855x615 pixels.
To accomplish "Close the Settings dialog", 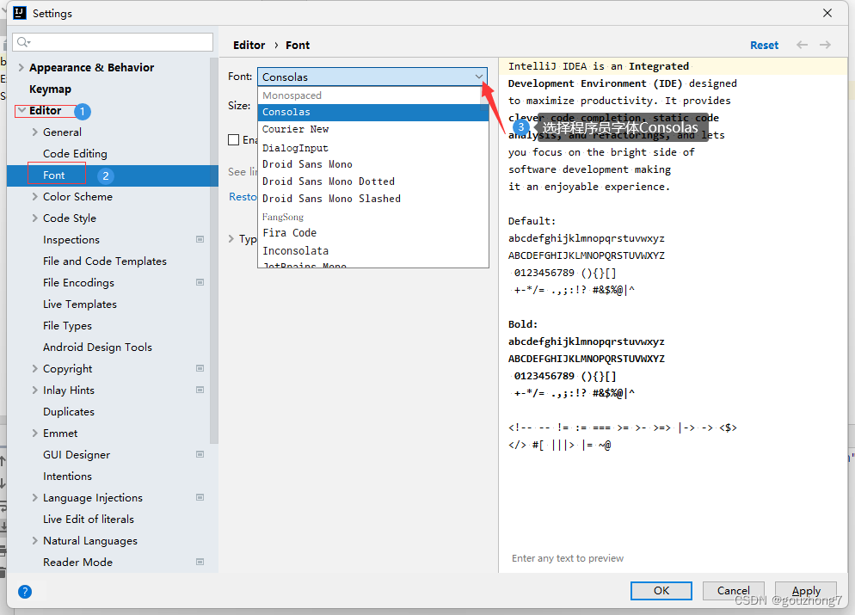I will coord(827,13).
